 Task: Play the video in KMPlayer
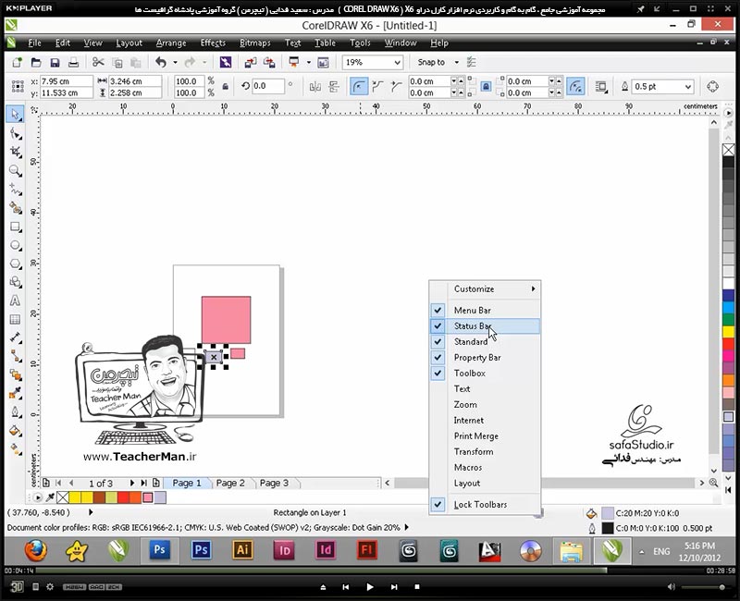click(369, 587)
